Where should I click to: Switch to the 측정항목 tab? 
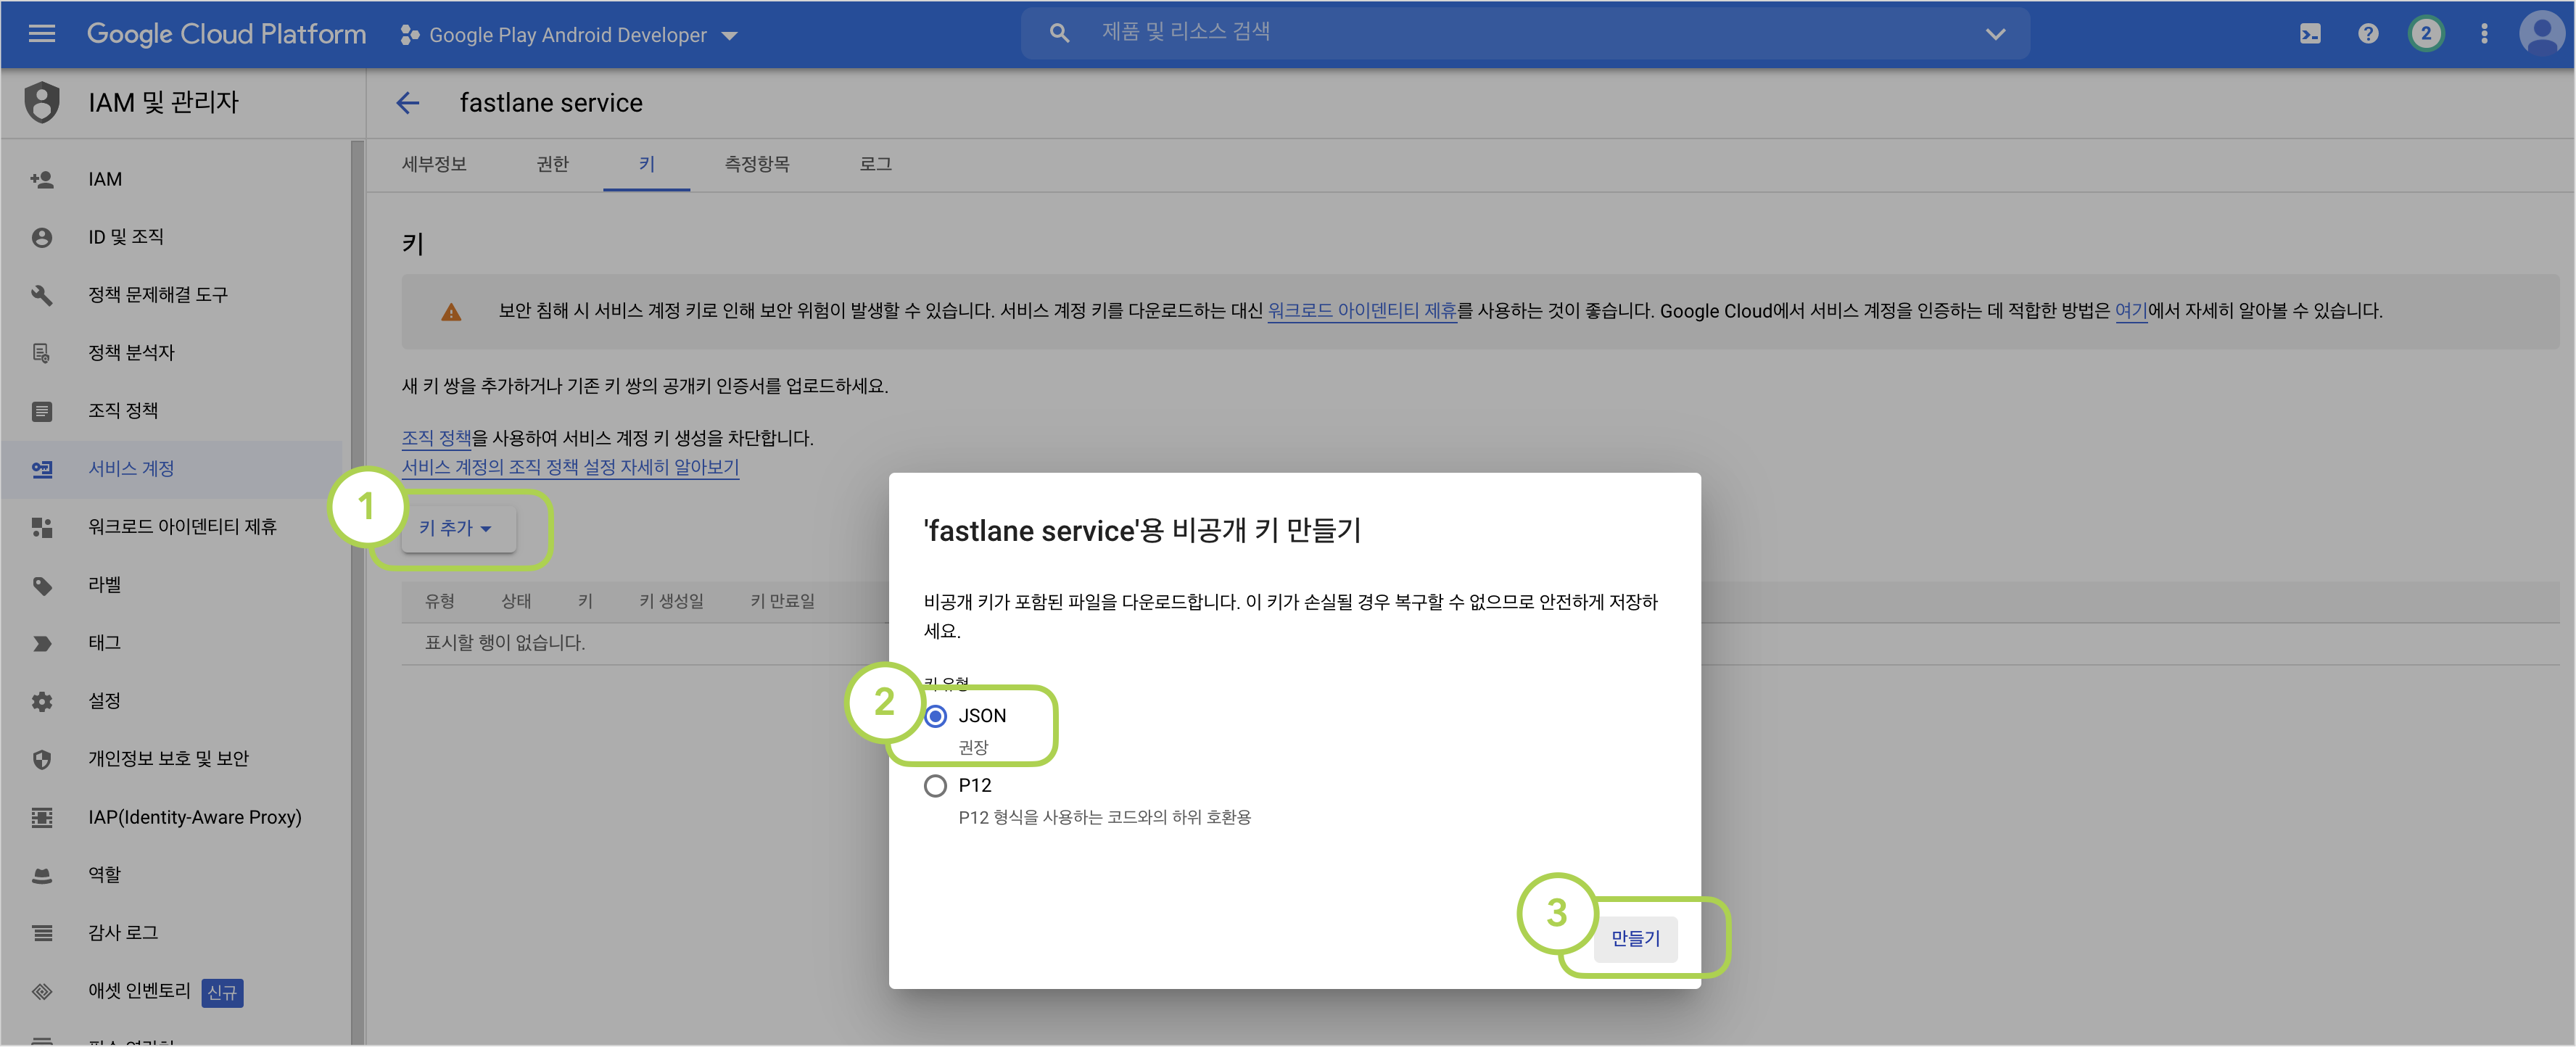pos(757,164)
